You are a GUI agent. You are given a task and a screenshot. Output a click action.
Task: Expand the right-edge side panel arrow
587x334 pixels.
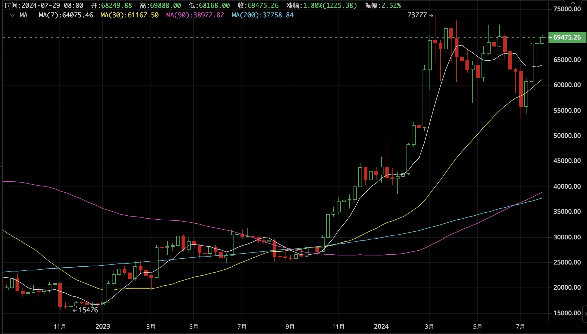585,314
